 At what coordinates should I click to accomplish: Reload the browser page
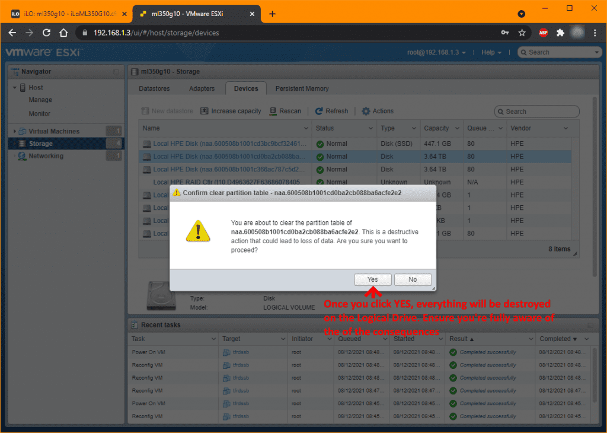click(47, 33)
